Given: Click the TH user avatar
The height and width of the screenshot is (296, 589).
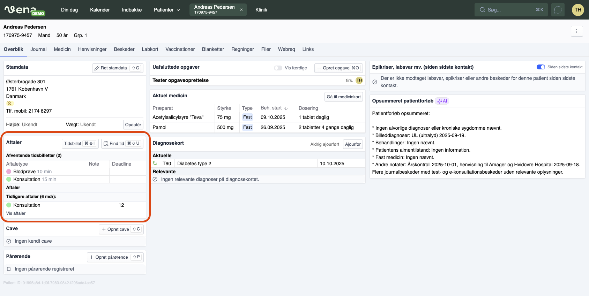Looking at the screenshot, I should tap(578, 10).
